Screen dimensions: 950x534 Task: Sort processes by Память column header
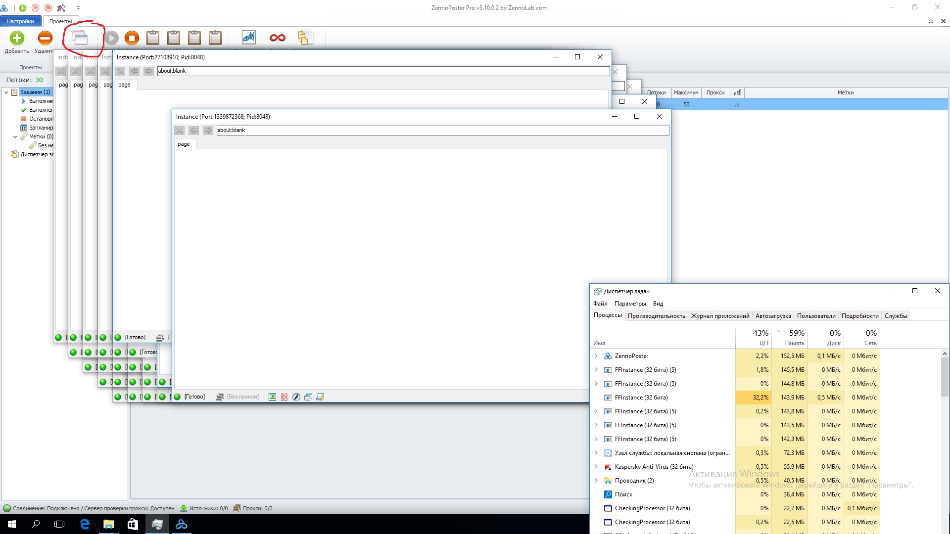pyautogui.click(x=794, y=343)
